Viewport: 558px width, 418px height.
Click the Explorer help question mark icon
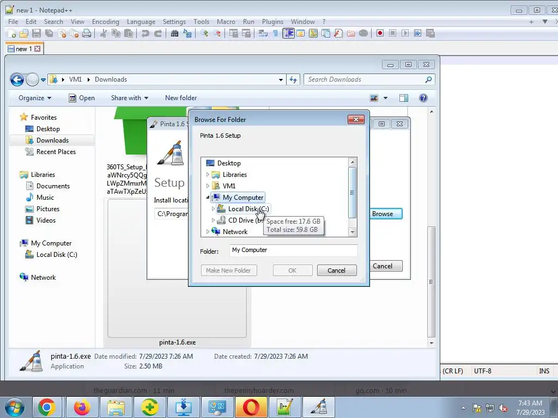click(423, 98)
